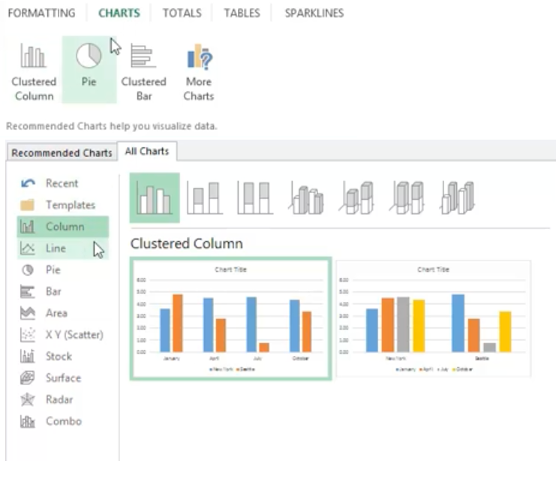
Task: Select 3-D Stacked Column subtype icon
Action: [356, 198]
